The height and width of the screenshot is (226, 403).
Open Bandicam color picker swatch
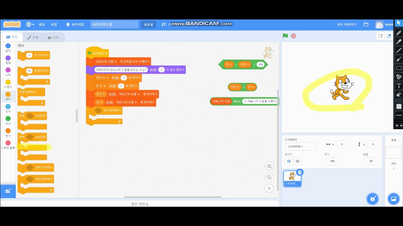coord(399,106)
